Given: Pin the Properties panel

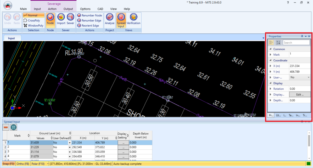Looking at the screenshot, I should [302, 36].
